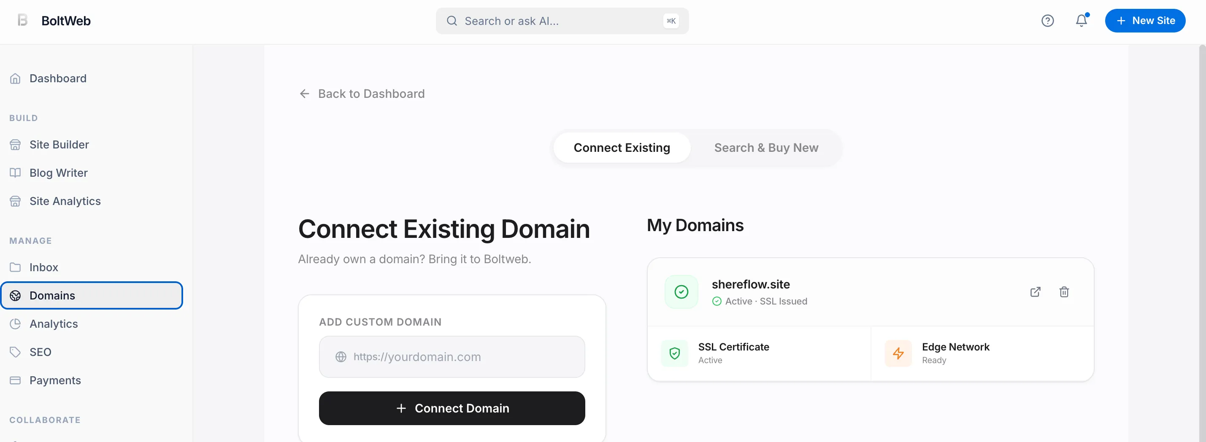Screen dimensions: 1206x442
Task: Click the Site Builder storefront icon
Action: (x=15, y=145)
